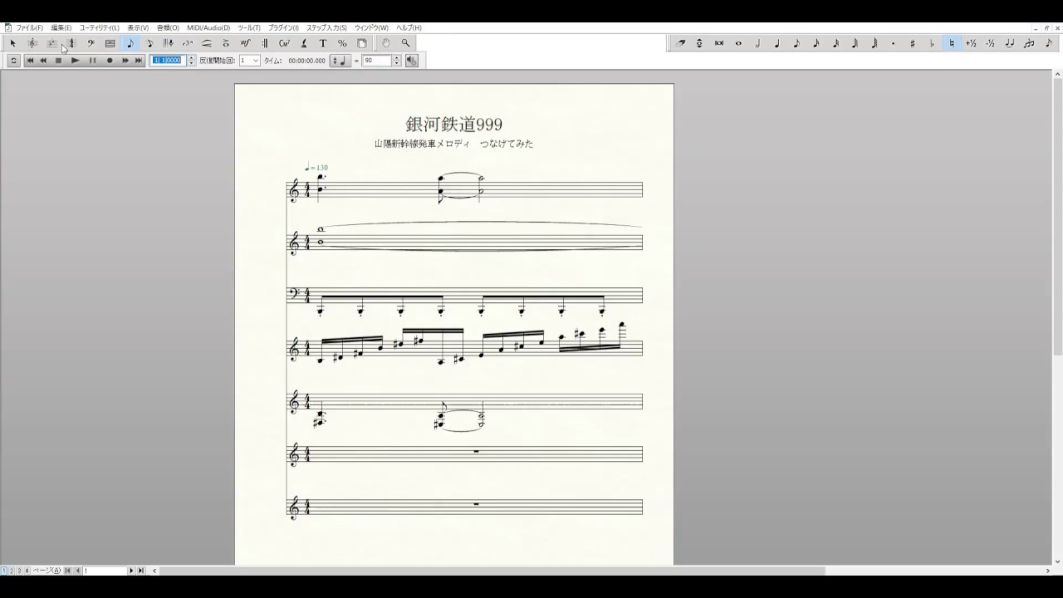The height and width of the screenshot is (598, 1063).
Task: Open the ユーティリティ(L) menu
Action: 100,27
